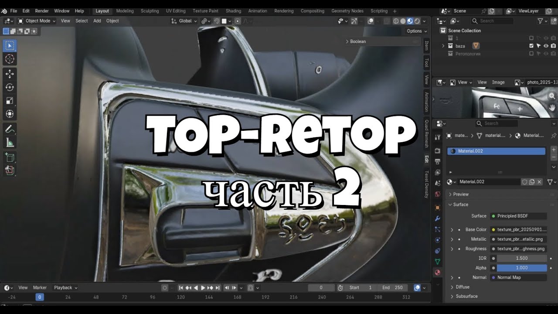This screenshot has width=558, height=314.
Task: Toggle render camera icon for baza
Action: tap(553, 46)
